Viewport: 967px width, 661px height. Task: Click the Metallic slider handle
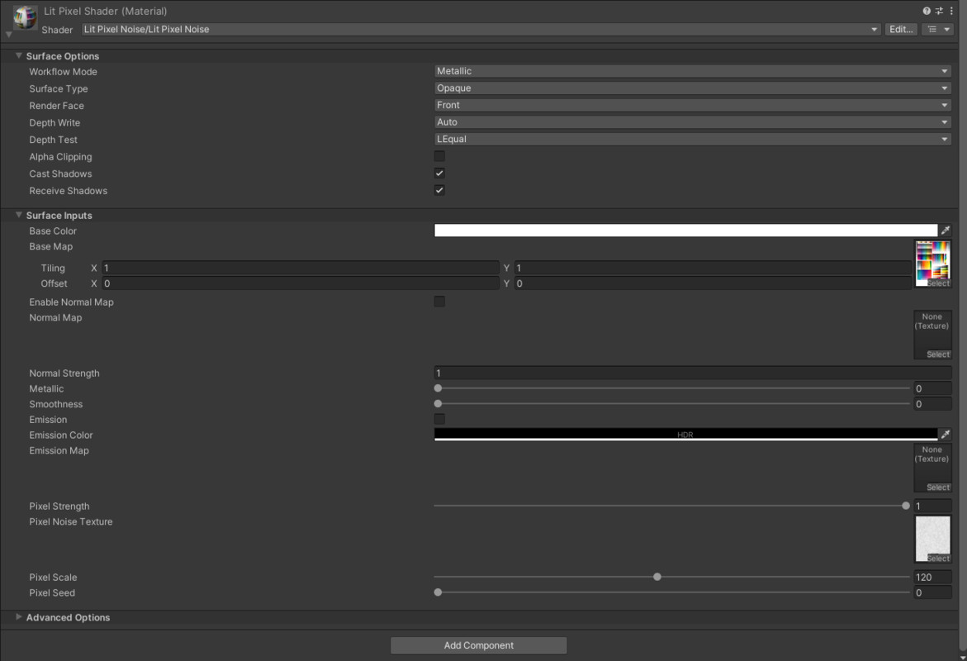(x=438, y=388)
